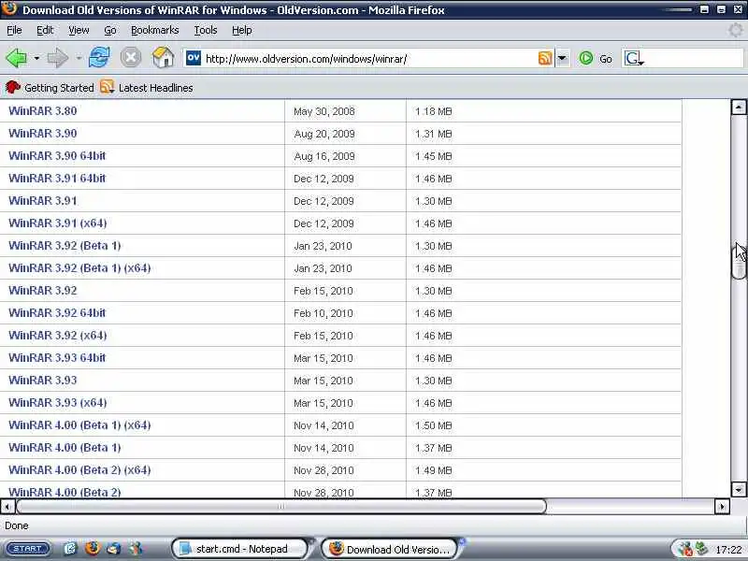Click the Latest Headlines feed icon
Viewport: 748px width, 561px height.
tap(108, 87)
